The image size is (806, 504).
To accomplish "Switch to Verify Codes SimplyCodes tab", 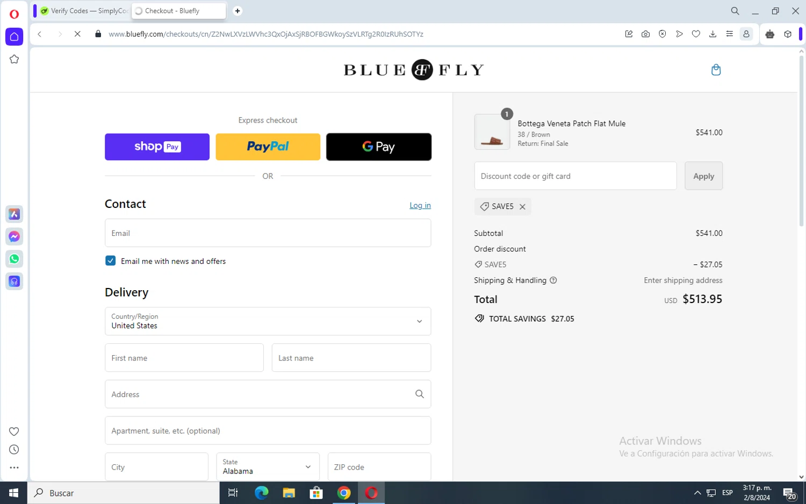I will [84, 11].
